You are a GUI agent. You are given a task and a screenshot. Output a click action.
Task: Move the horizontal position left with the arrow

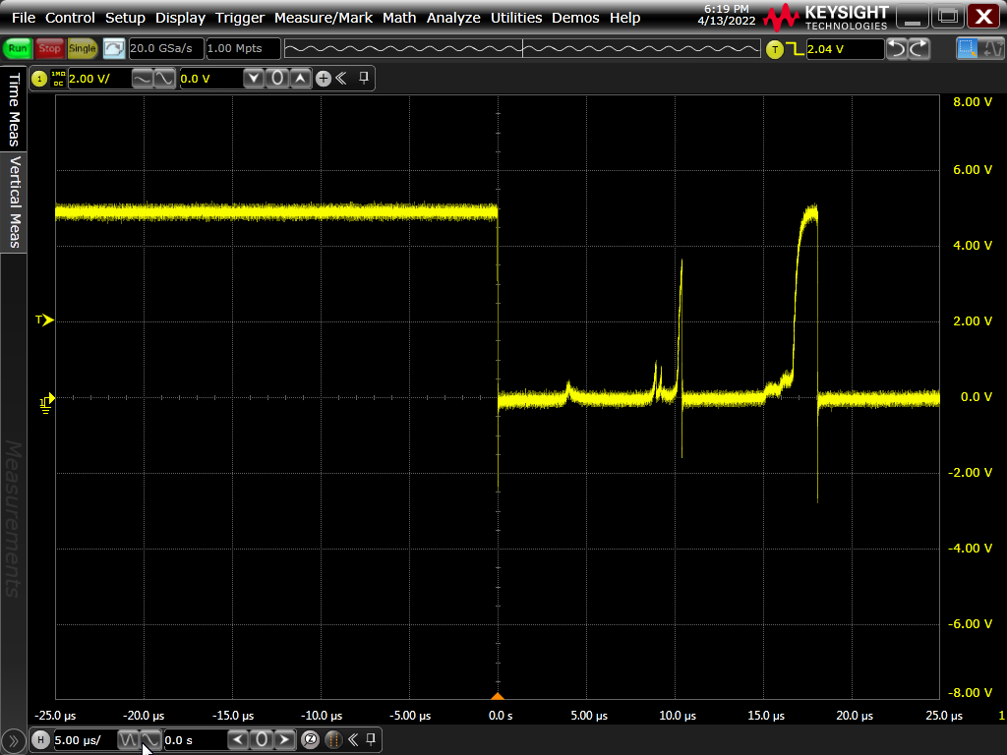click(238, 739)
